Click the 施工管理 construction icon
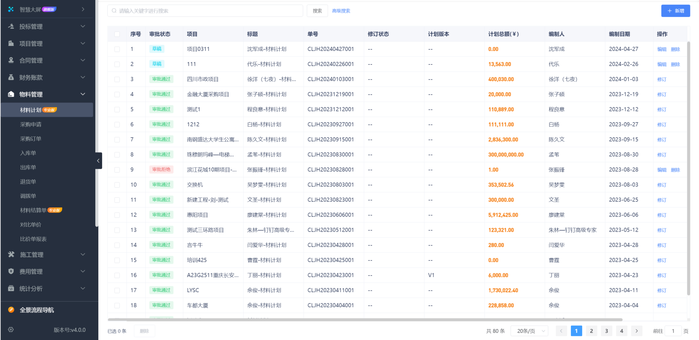Screen dimensions: 699x340 [11, 254]
